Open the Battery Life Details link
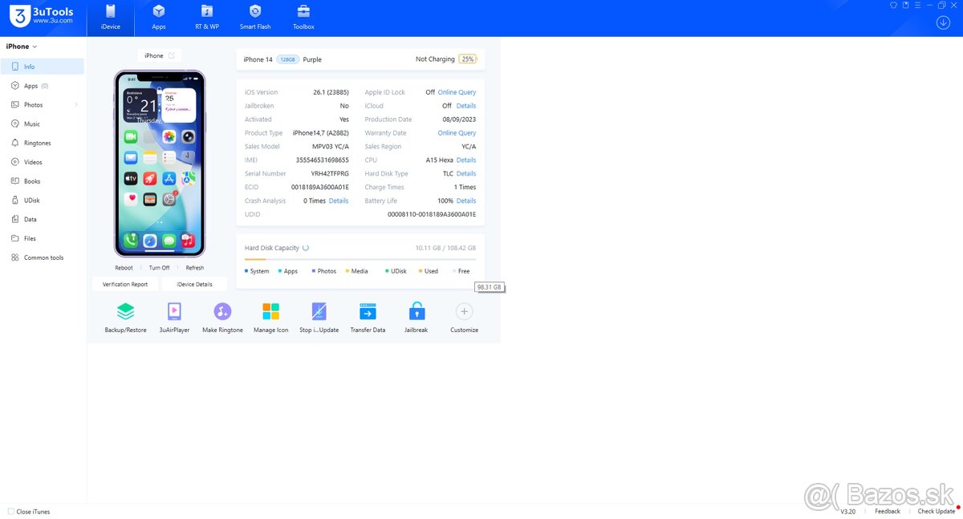Image resolution: width=963 pixels, height=519 pixels. [x=465, y=201]
